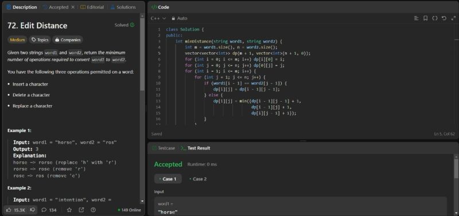459x216 pixels.
Task: Click the "Example 2:" heading
Action: (x=20, y=188)
